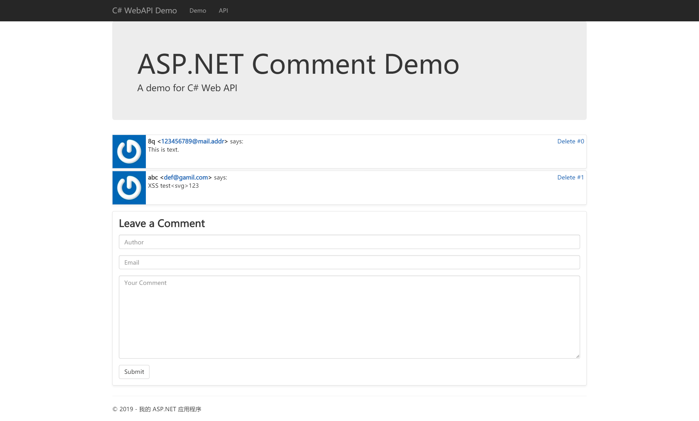Image resolution: width=699 pixels, height=421 pixels.
Task: Click the avatar icon beside abc's comment
Action: pos(129,188)
